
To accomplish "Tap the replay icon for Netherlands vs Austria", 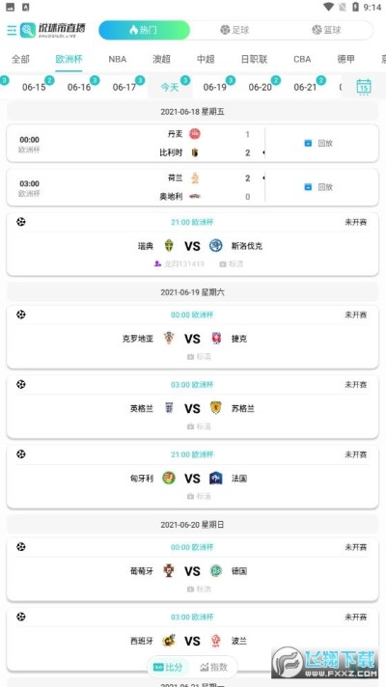I will [x=308, y=187].
